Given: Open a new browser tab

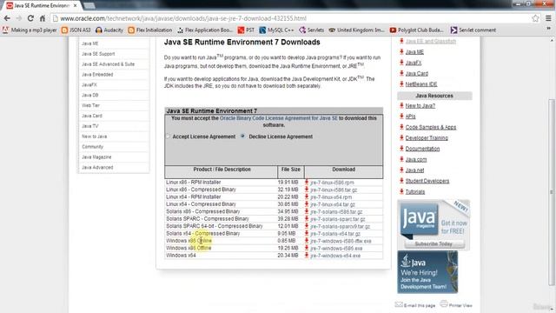Looking at the screenshot, I should [89, 6].
